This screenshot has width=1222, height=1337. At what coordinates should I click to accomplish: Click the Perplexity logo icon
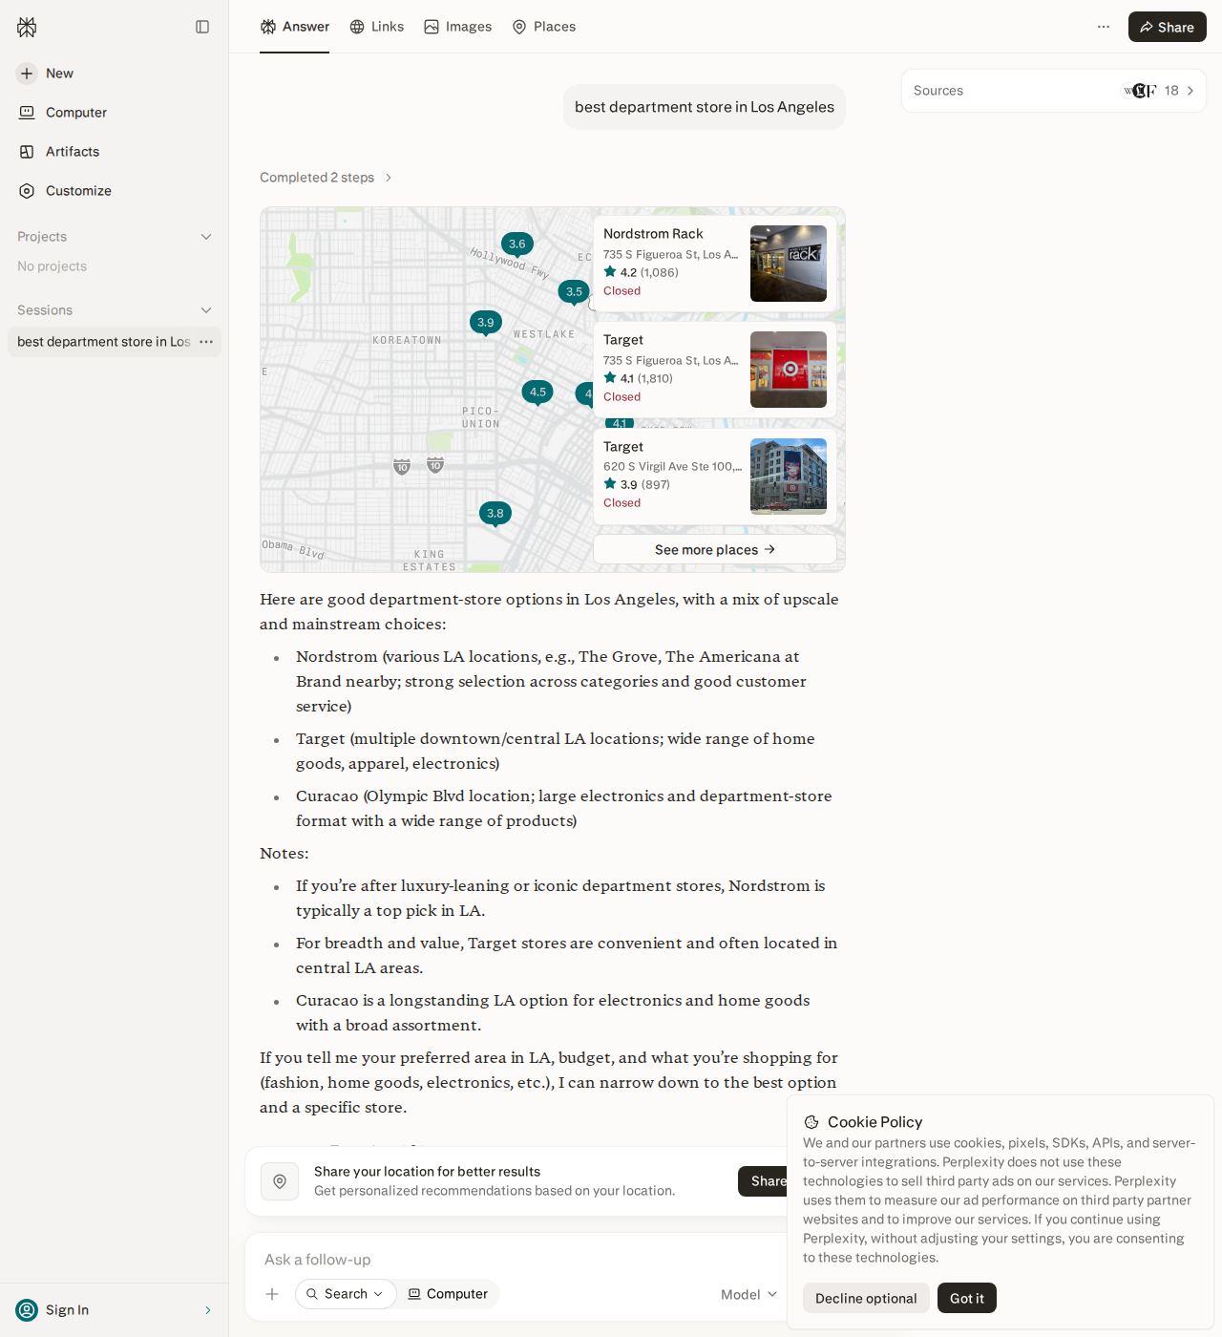coord(27,27)
